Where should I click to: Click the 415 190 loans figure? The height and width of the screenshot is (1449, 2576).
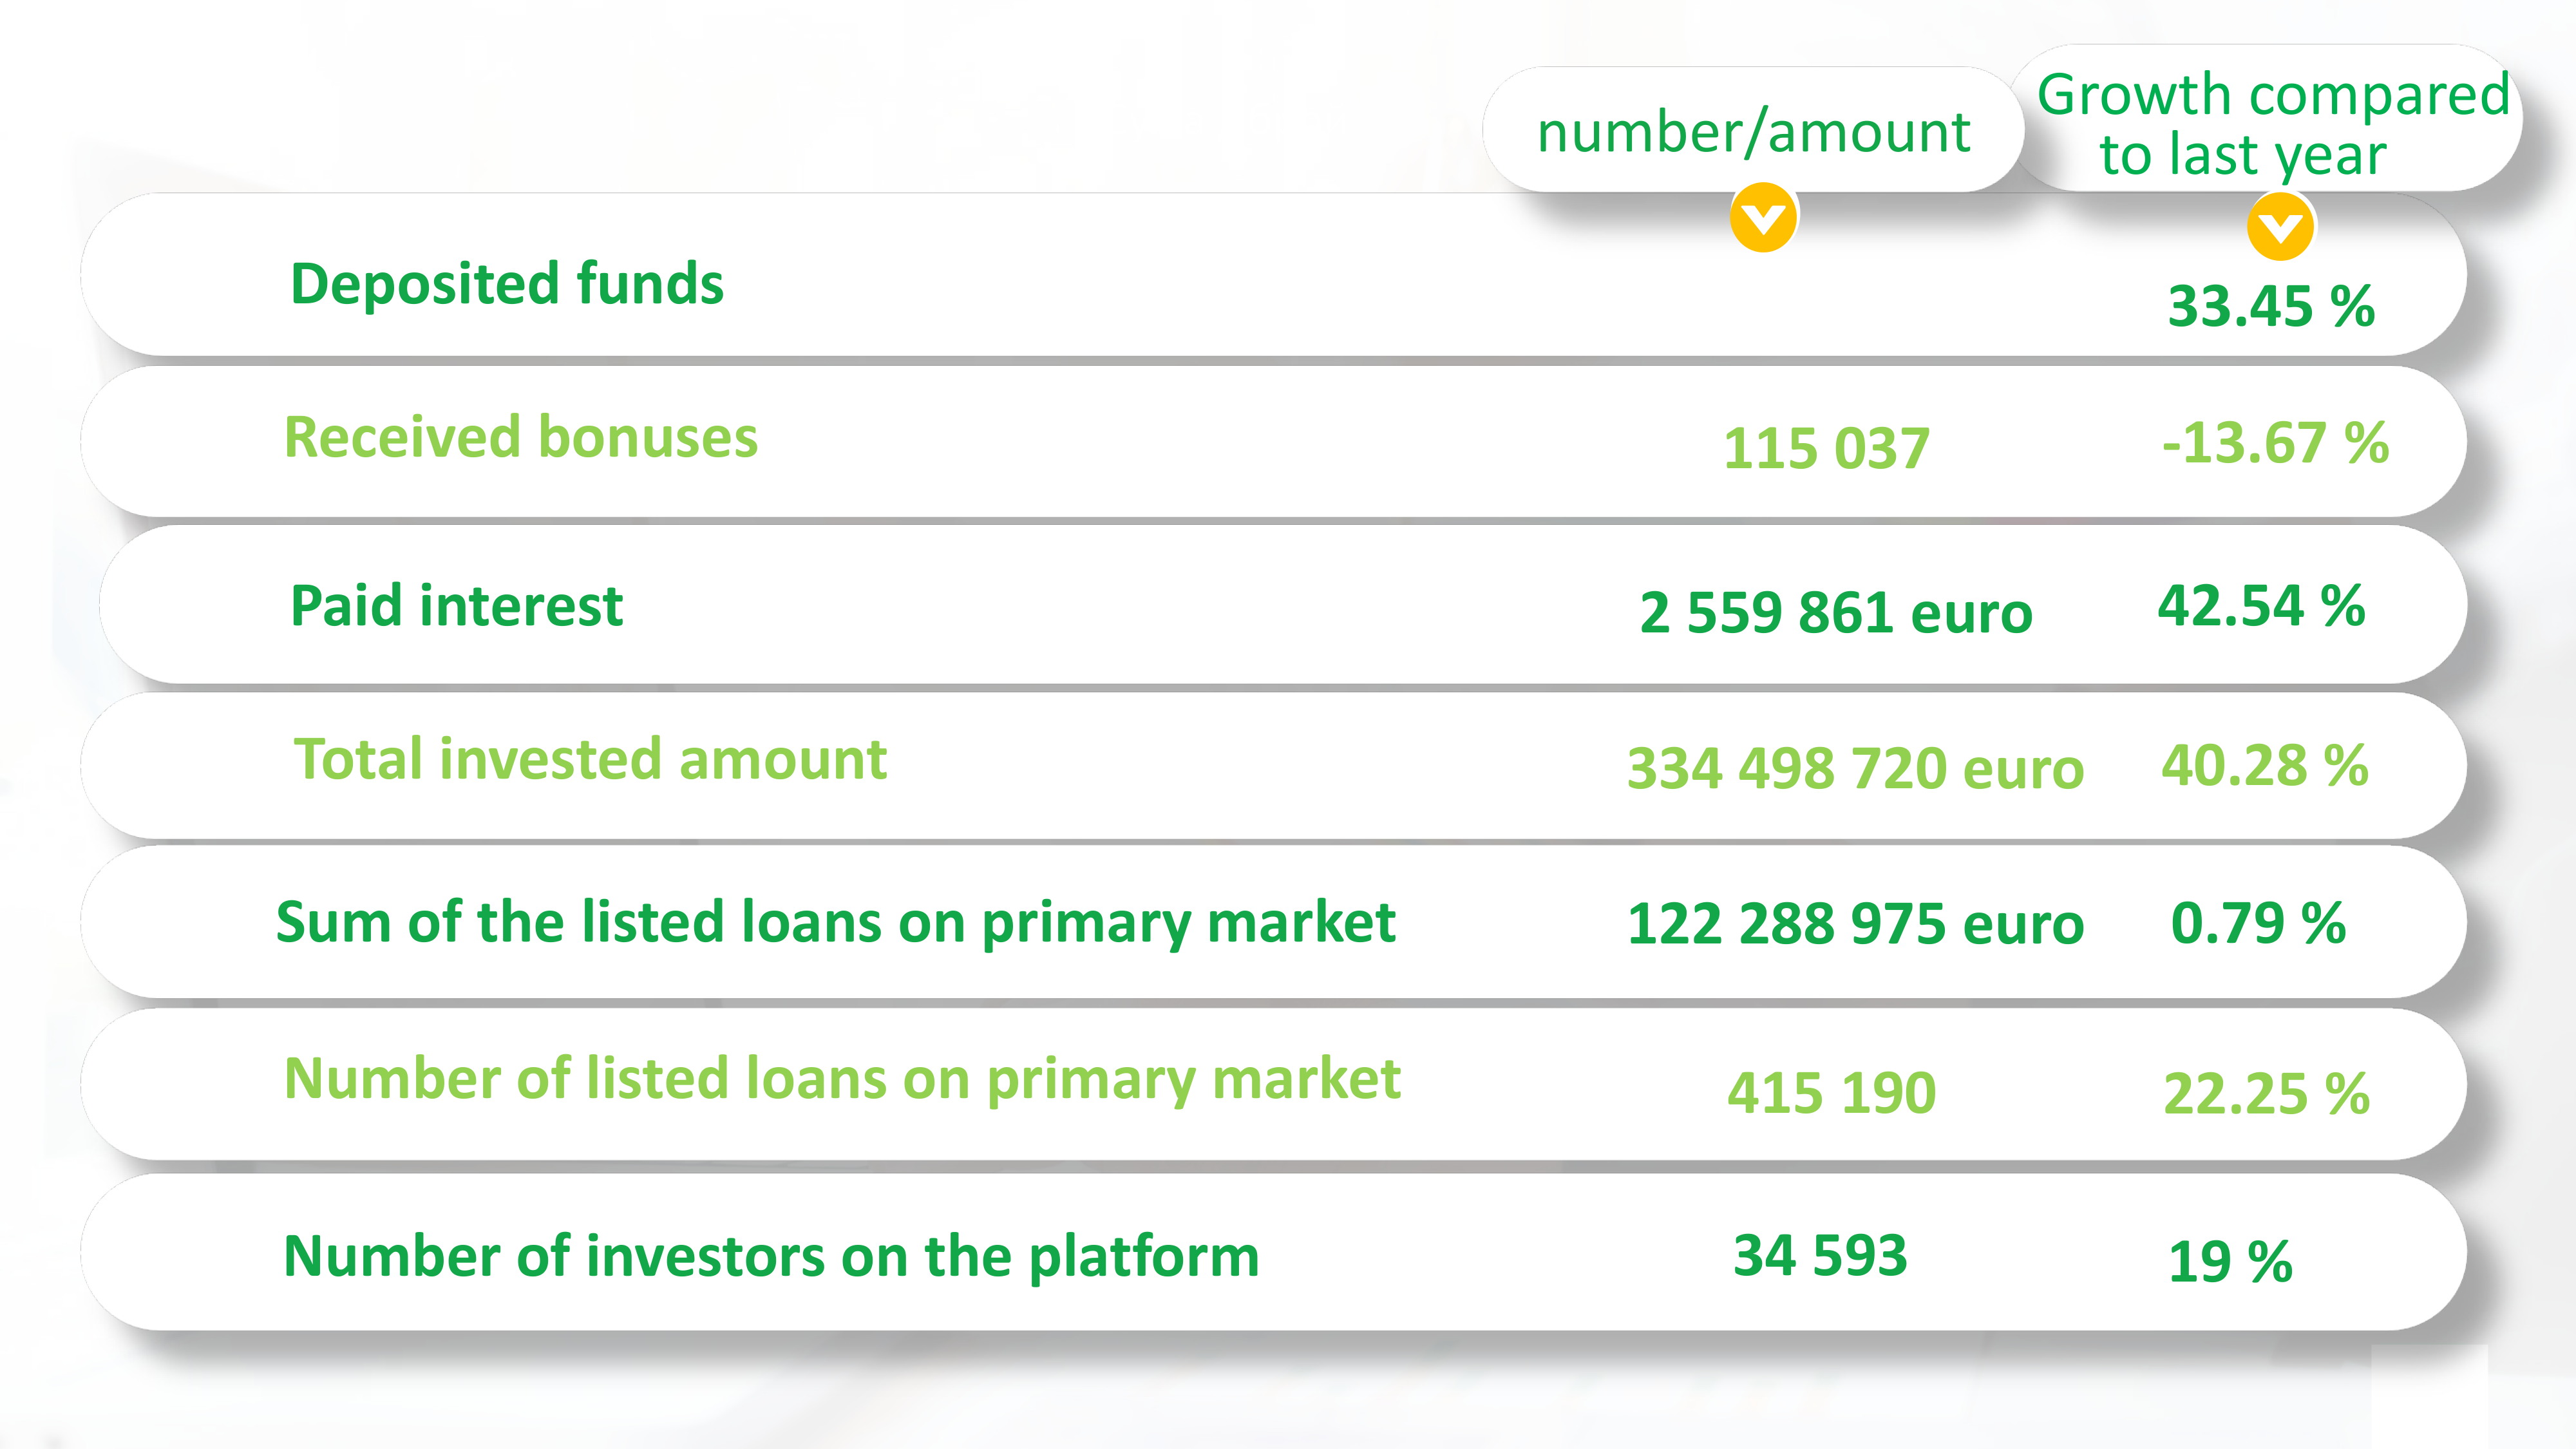(1831, 1092)
